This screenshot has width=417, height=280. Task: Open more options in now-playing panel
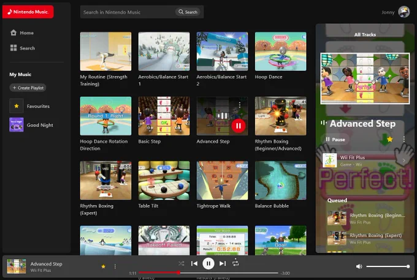(x=404, y=139)
